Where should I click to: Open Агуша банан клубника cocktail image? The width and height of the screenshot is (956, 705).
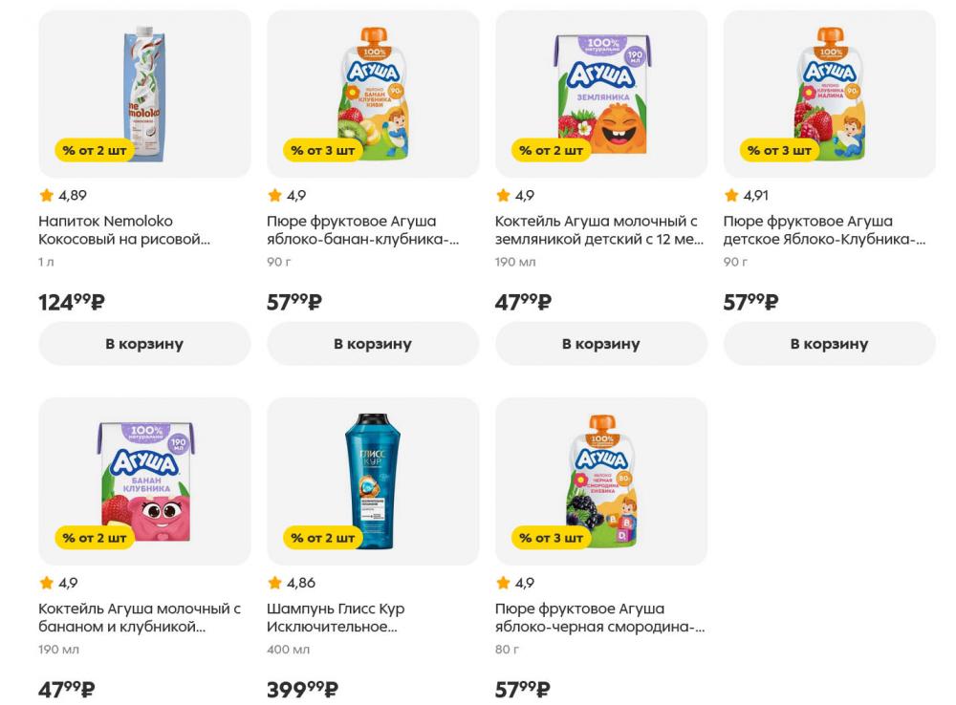144,480
